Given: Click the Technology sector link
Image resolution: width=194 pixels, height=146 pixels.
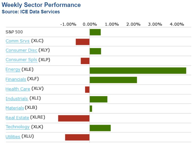Looking at the screenshot, I should click(18, 127).
